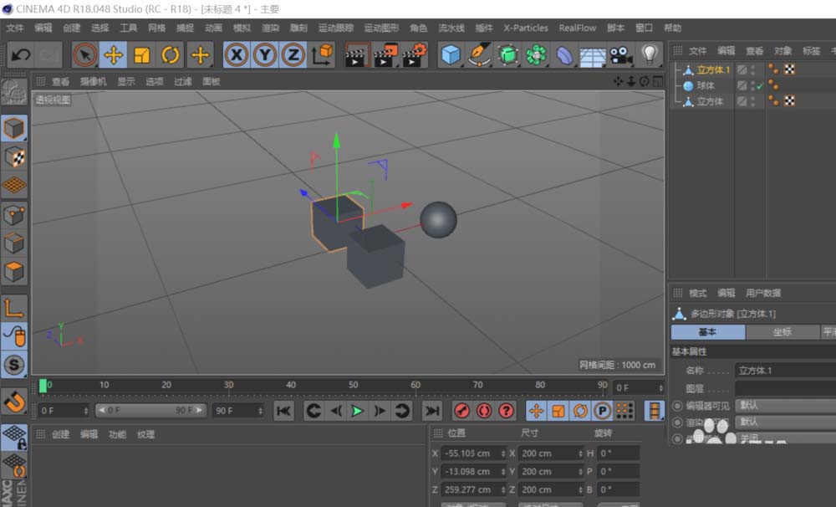Open the Render Settings icon

pyautogui.click(x=411, y=54)
